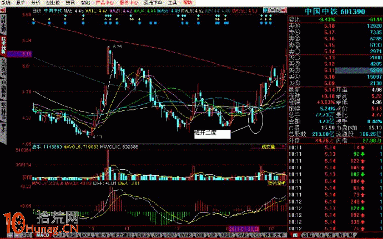Viewport: 383px width, 239px height.
Task: Click the buy row showing 5.09 and 2138
Action: point(335,83)
